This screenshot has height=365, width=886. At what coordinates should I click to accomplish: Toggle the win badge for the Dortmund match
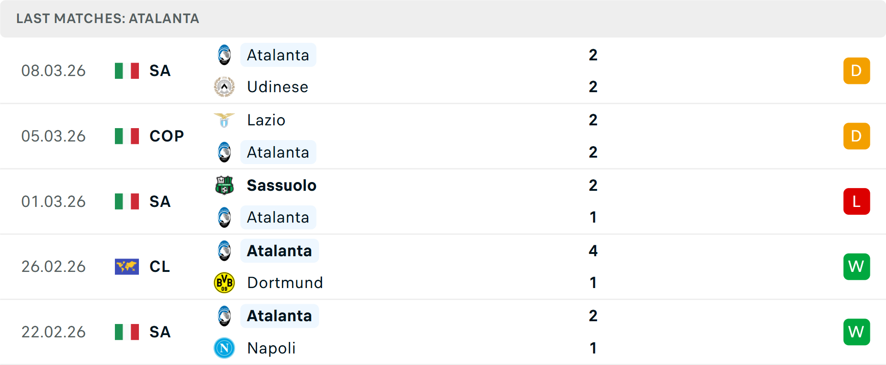click(856, 266)
